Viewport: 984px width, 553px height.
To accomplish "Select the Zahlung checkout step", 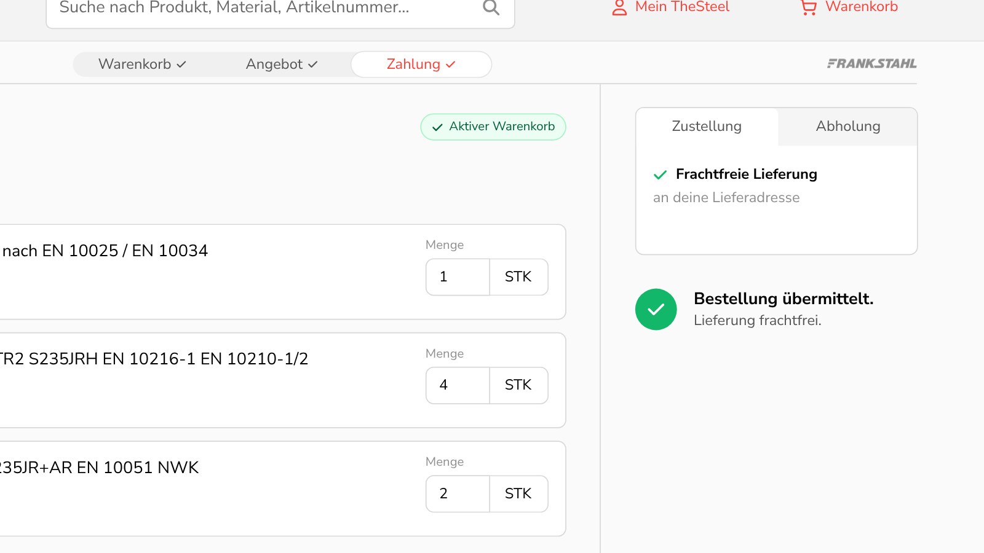I will point(421,64).
